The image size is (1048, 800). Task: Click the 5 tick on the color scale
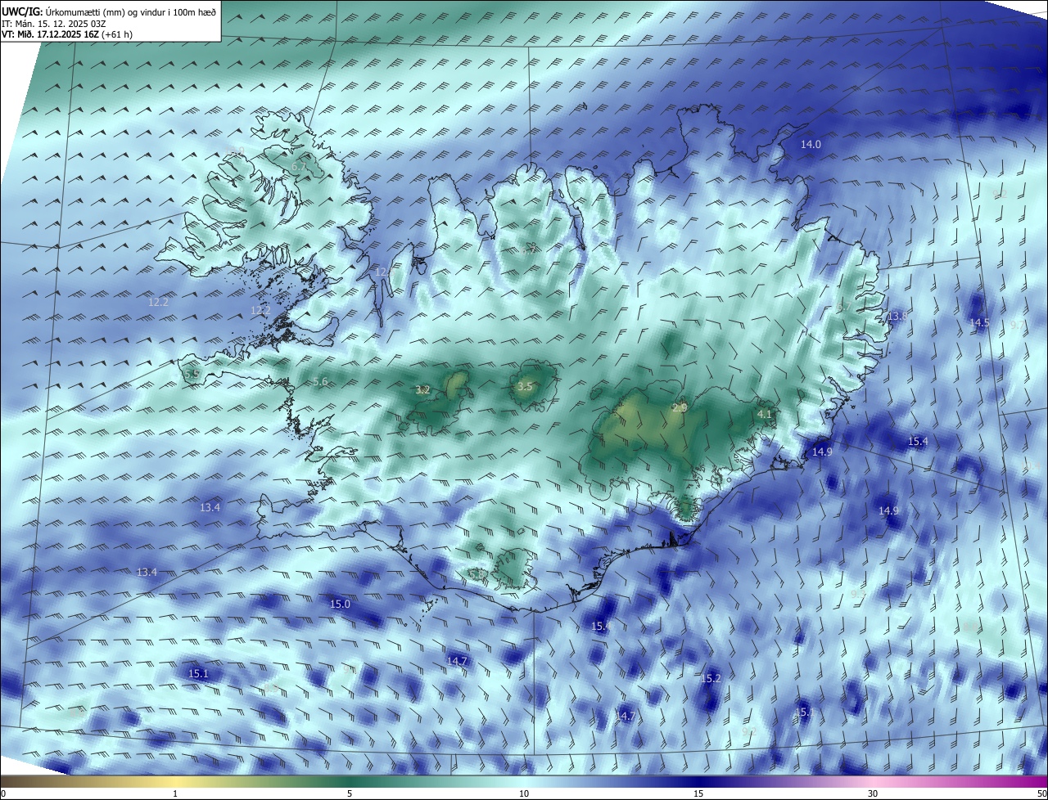point(350,793)
